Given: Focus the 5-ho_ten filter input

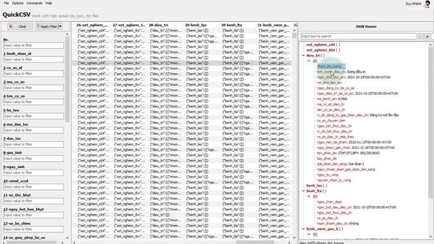Looking at the screenshot, I should click(x=33, y=116).
